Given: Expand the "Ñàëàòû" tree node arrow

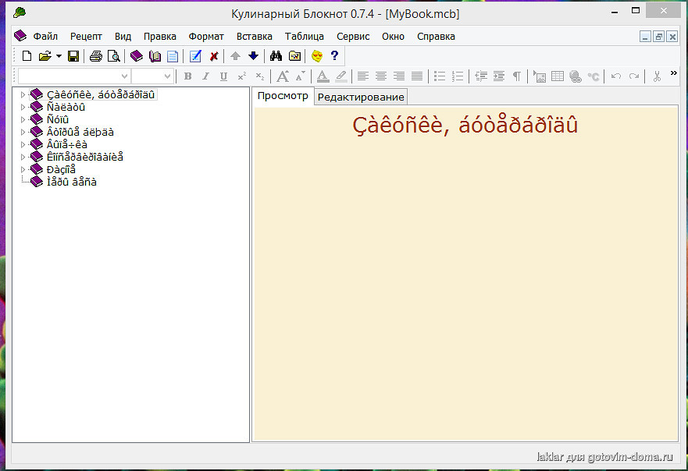Looking at the screenshot, I should [23, 107].
